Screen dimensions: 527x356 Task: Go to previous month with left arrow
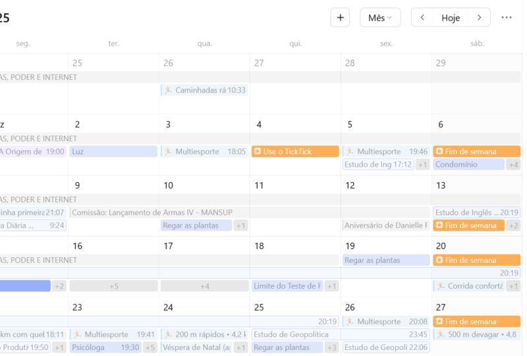tap(422, 18)
